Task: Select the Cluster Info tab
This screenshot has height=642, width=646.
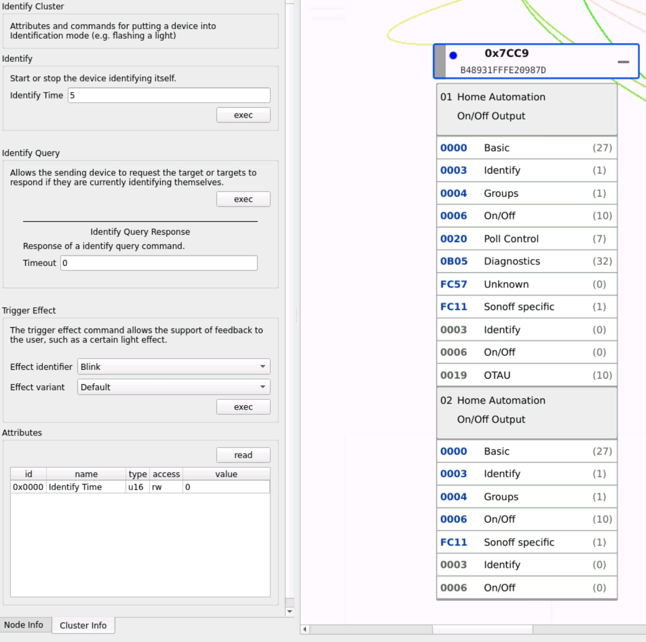Action: click(83, 625)
